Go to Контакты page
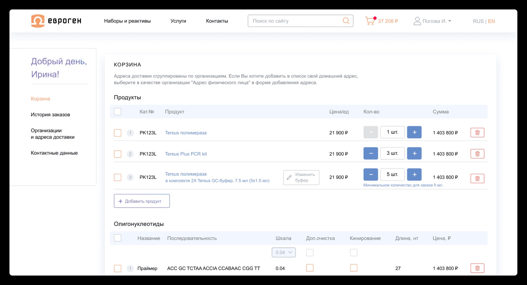The width and height of the screenshot is (527, 285). pyautogui.click(x=217, y=21)
